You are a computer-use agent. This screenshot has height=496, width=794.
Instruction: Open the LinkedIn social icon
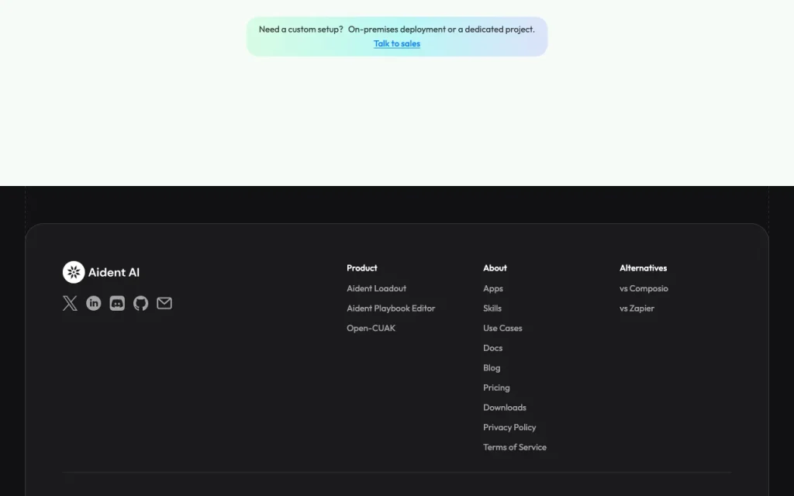[x=94, y=303]
